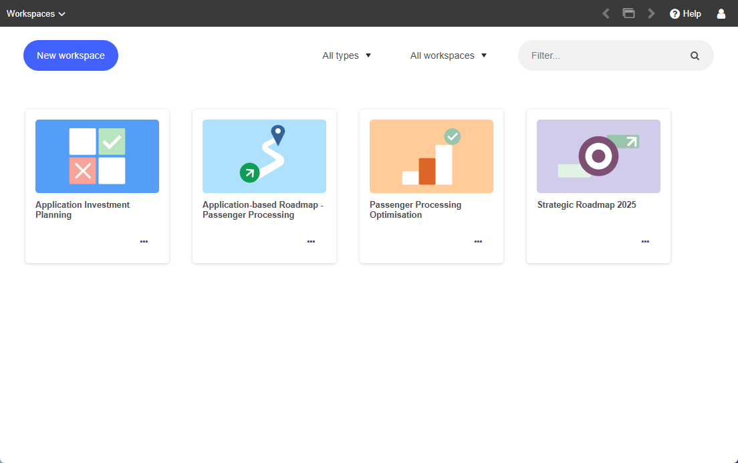
Task: Click the overlapping-windows icon in the top bar
Action: (x=628, y=13)
